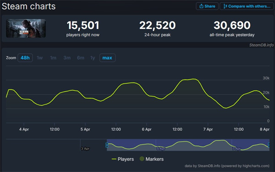Click the 6 Apr peak on chart
This screenshot has height=172, width=275.
point(193,79)
